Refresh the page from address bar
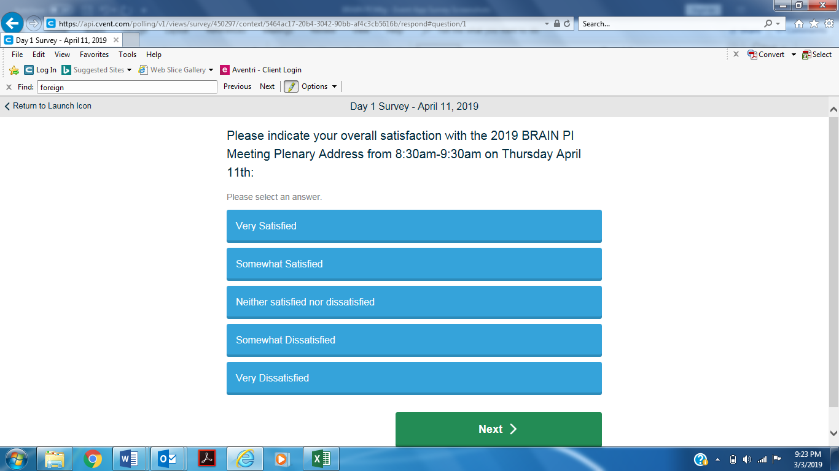This screenshot has height=471, width=839. [567, 24]
